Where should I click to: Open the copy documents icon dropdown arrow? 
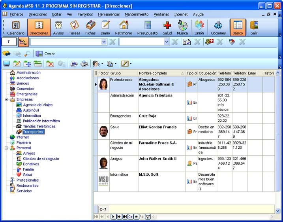pos(116,64)
